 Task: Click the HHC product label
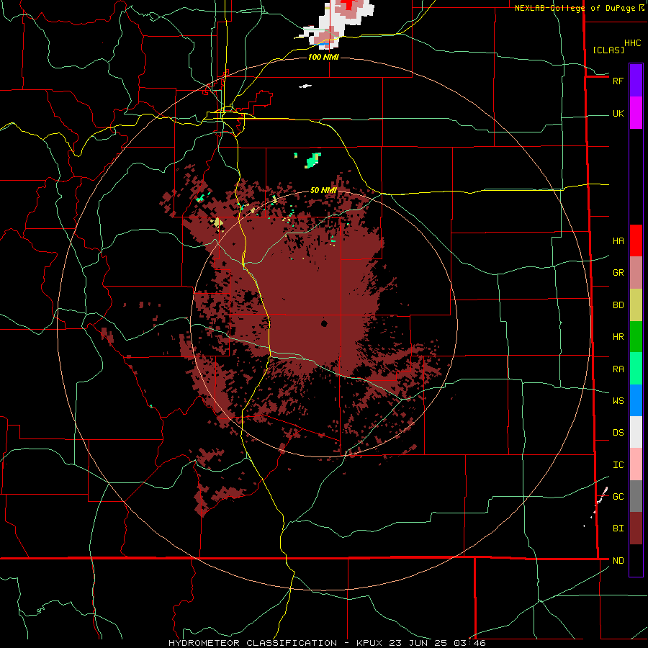632,43
